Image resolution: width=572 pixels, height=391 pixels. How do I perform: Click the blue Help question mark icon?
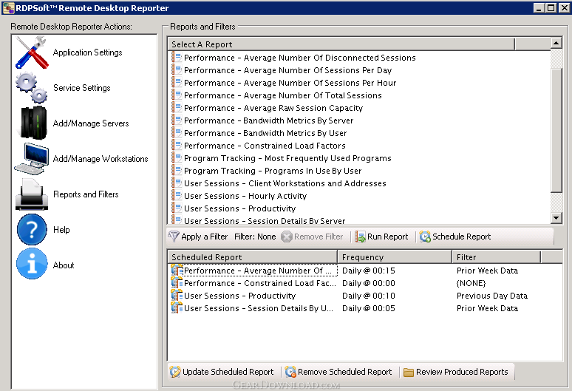tap(32, 229)
